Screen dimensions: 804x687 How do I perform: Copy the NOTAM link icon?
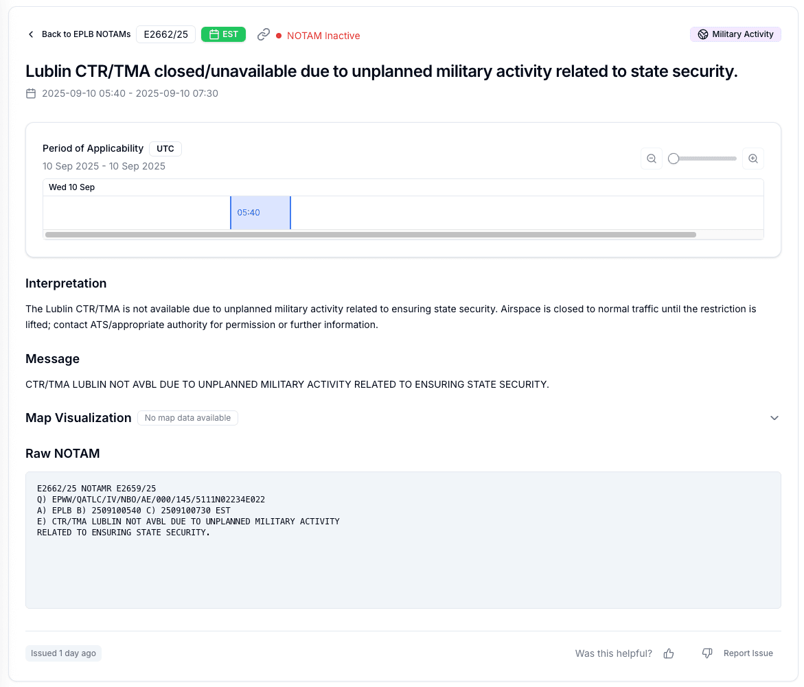pos(263,34)
